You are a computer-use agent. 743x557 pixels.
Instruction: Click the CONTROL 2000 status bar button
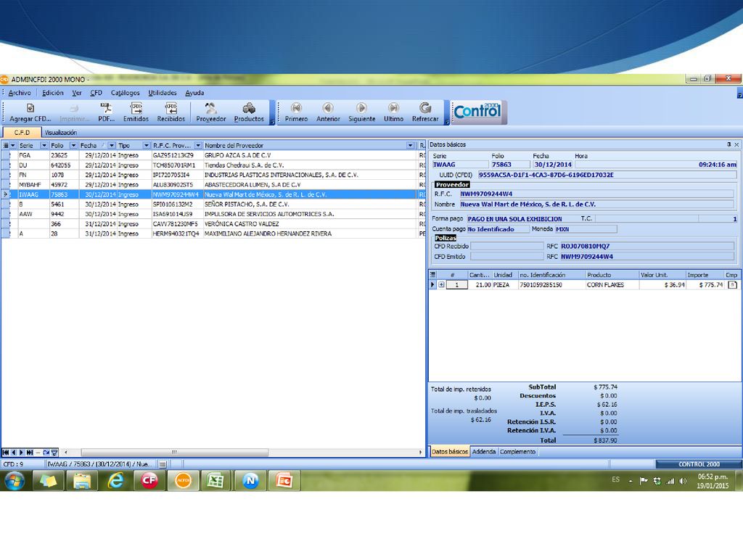[699, 464]
